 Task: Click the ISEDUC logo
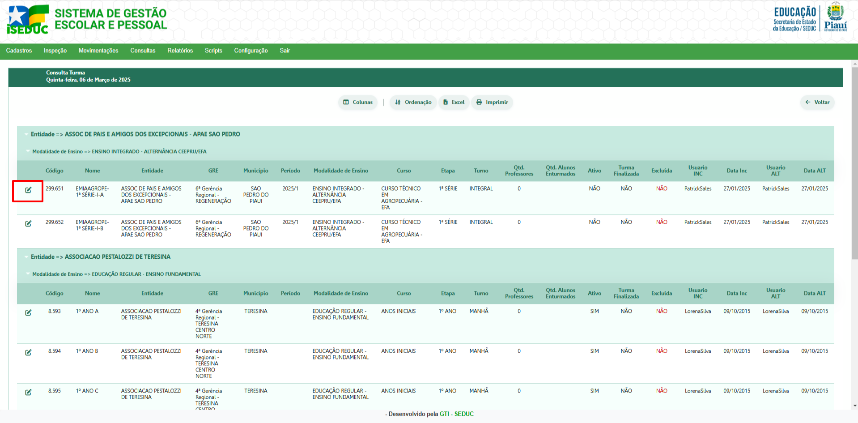point(28,20)
